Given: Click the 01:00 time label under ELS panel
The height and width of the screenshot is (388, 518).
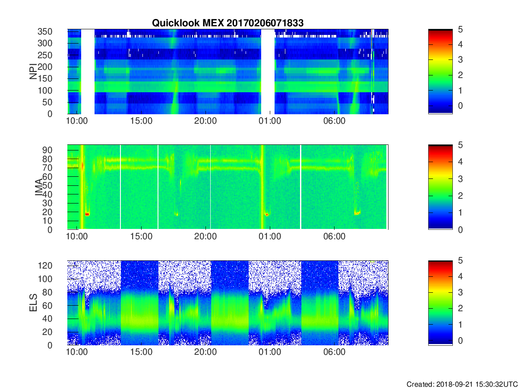Looking at the screenshot, I should tap(270, 353).
